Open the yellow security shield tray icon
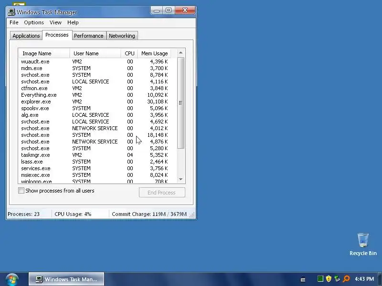The image size is (382, 286). pyautogui.click(x=329, y=279)
